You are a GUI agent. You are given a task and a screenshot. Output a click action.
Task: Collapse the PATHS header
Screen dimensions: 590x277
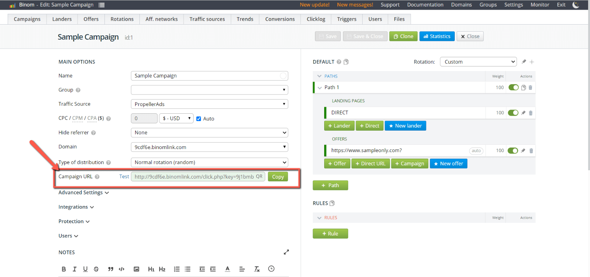[319, 76]
